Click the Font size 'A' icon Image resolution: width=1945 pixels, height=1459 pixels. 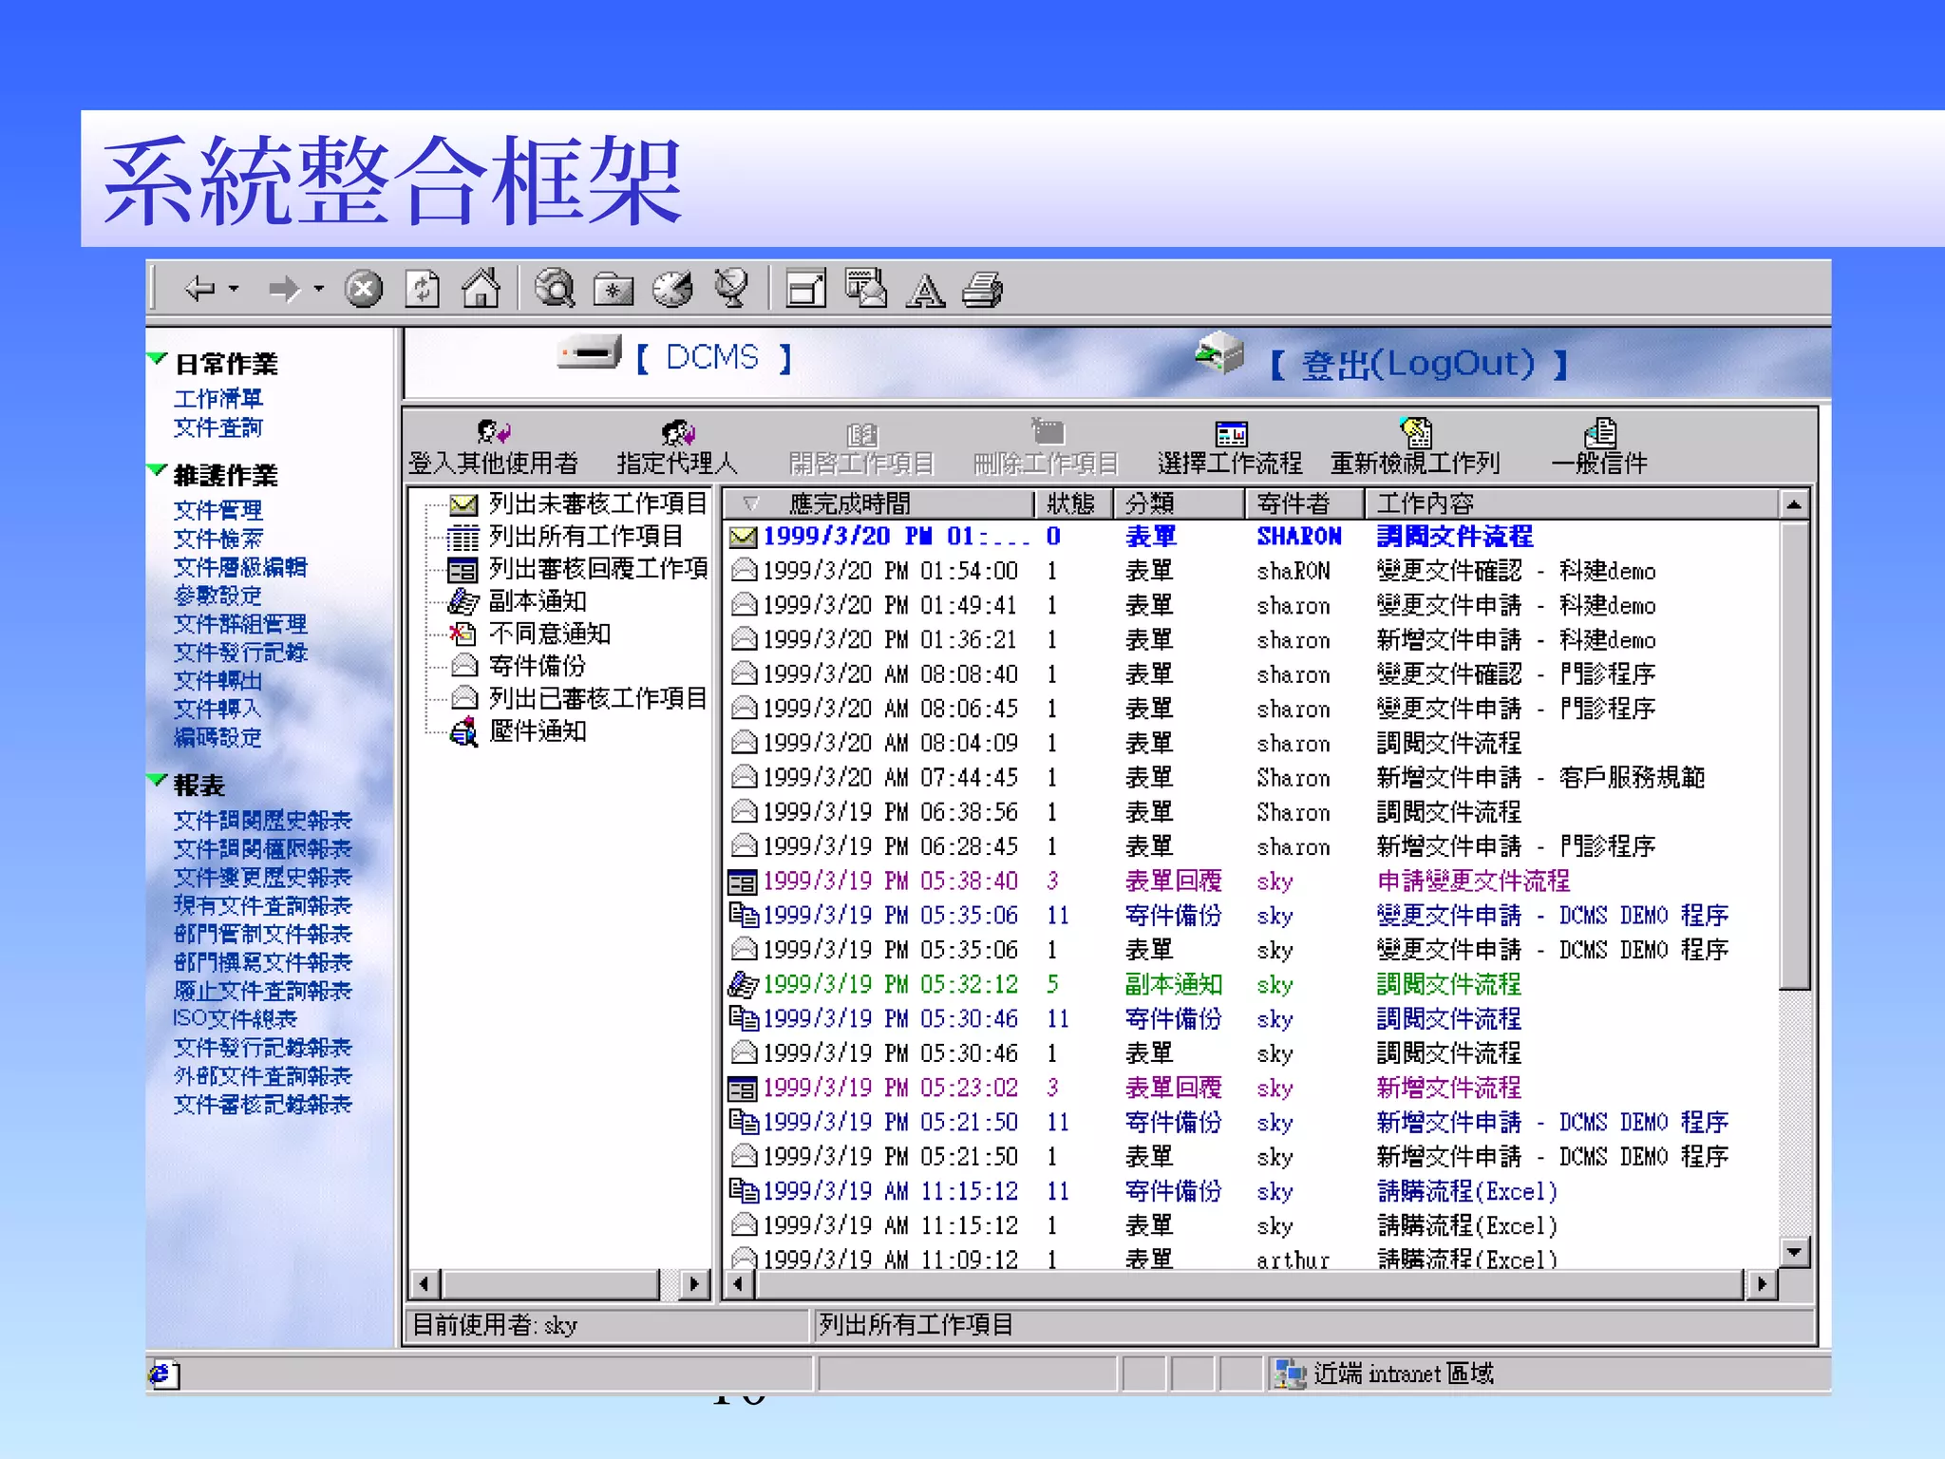click(x=925, y=291)
